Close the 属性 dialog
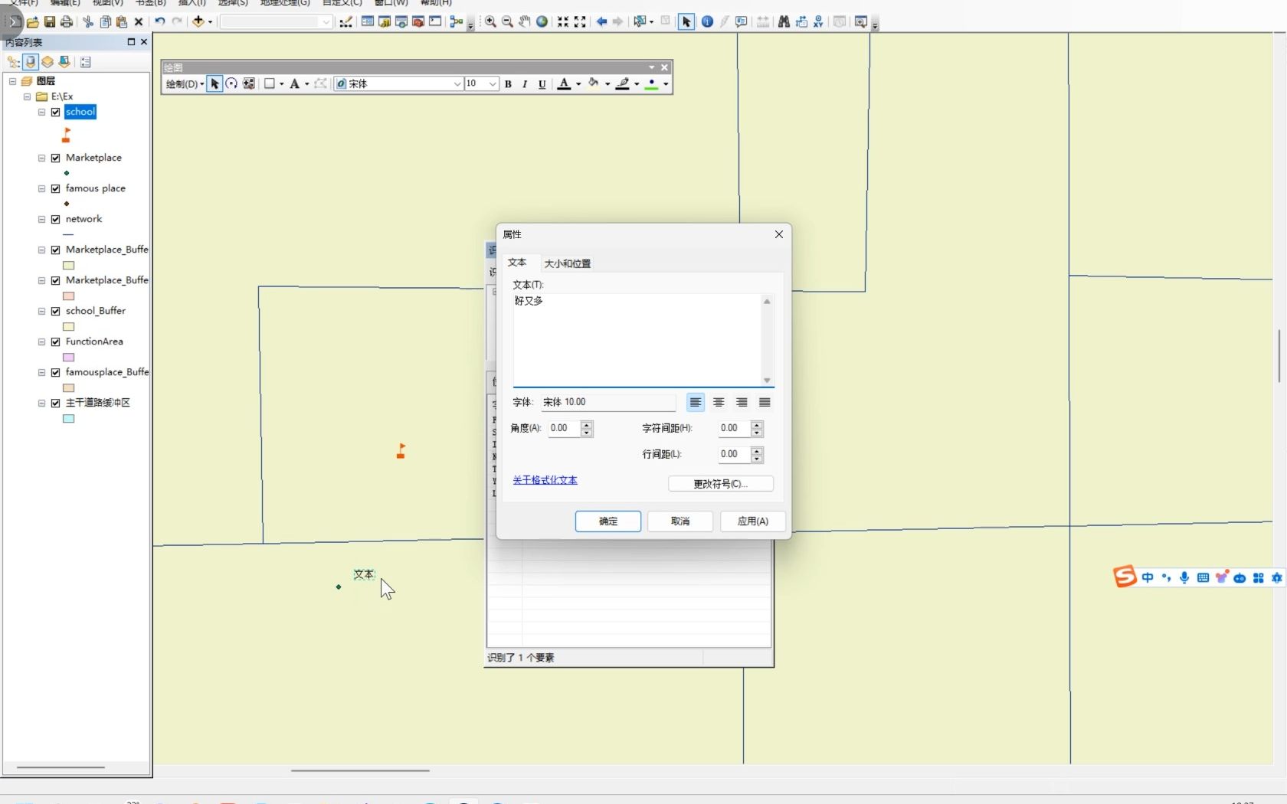This screenshot has height=804, width=1287. click(778, 234)
